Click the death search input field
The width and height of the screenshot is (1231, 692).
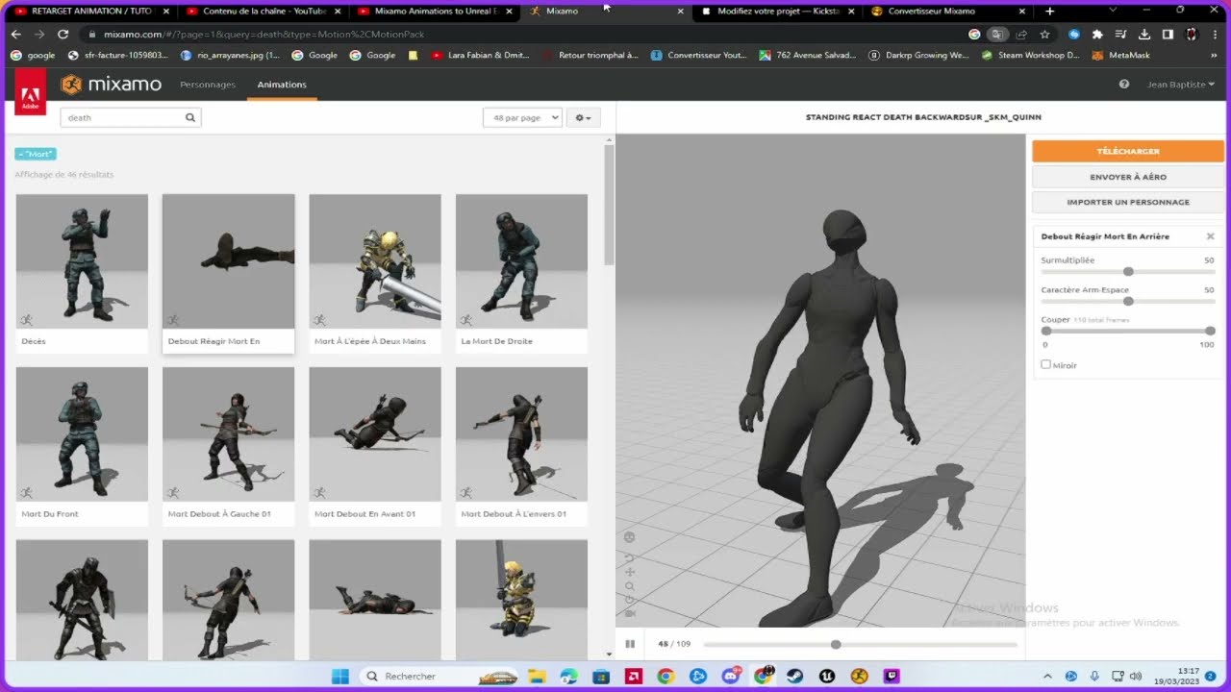[x=131, y=117]
